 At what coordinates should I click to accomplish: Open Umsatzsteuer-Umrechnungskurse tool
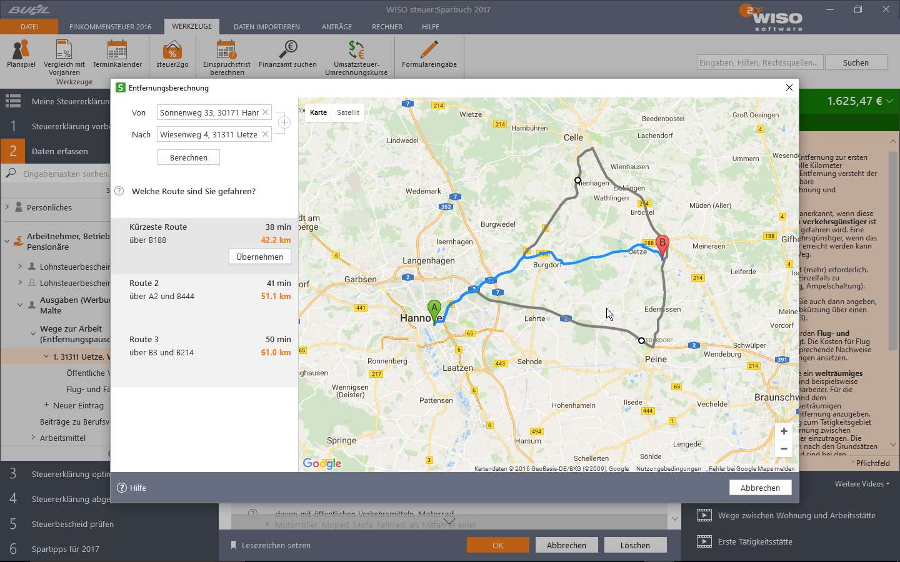coord(356,54)
